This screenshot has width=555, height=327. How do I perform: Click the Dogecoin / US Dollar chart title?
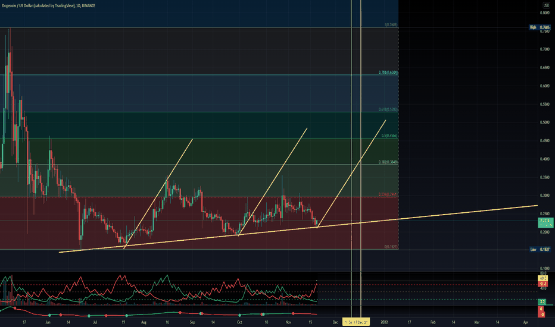pyautogui.click(x=48, y=6)
